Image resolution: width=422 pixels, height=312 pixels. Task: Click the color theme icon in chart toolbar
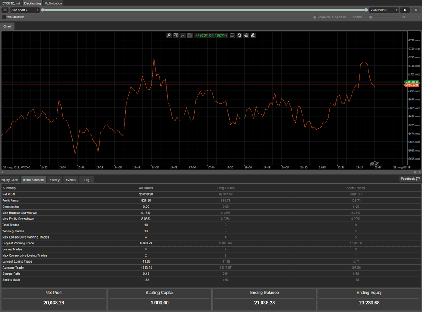tap(246, 35)
